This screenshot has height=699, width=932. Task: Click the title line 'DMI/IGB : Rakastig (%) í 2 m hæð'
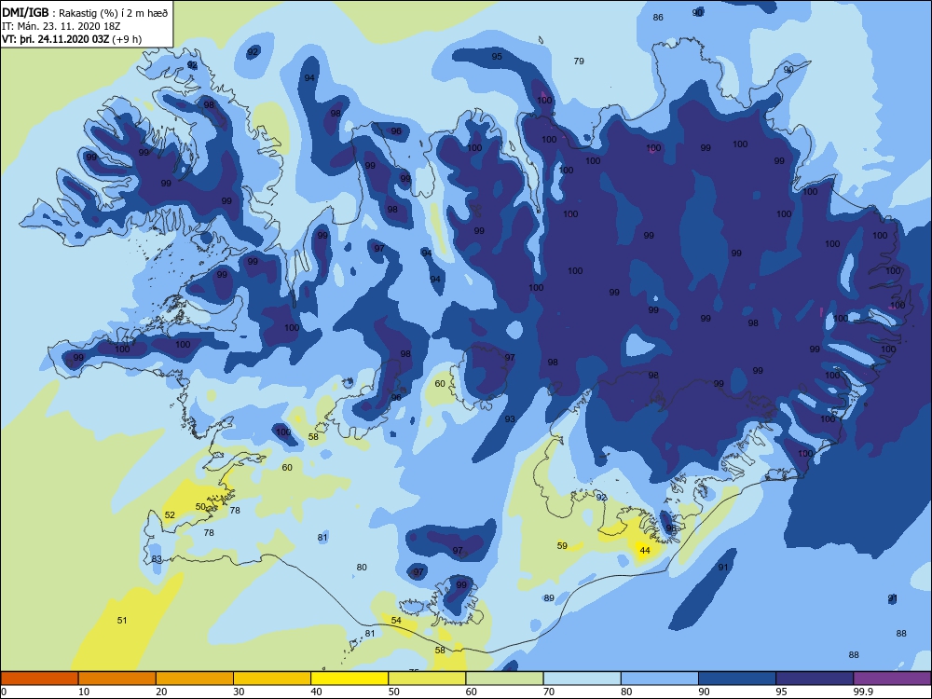[86, 13]
